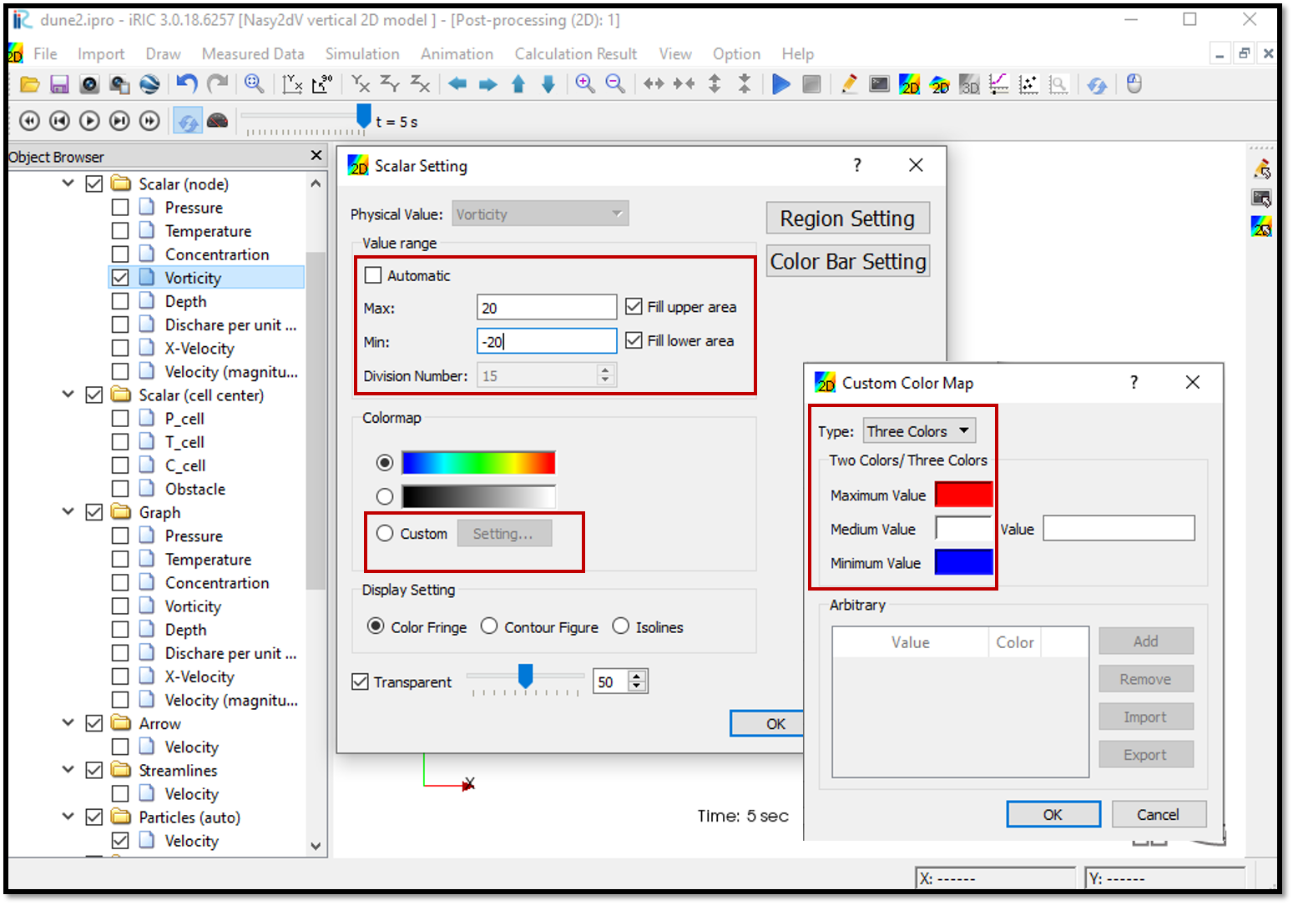Viewport: 1293px width, 905px height.
Task: Open the Option menu
Action: 736,53
